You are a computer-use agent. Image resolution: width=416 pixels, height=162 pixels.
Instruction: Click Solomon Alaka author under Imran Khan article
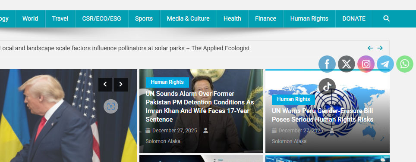click(x=163, y=141)
